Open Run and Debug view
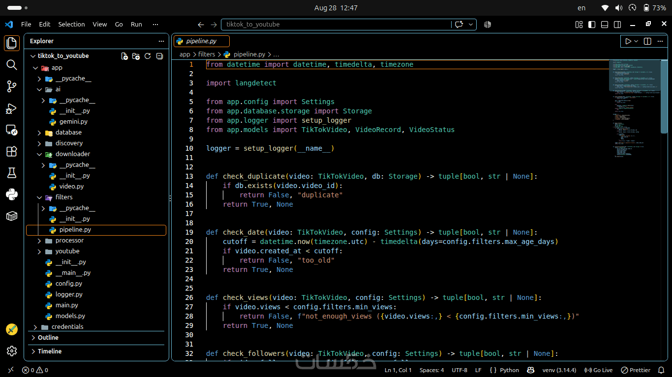 point(12,108)
